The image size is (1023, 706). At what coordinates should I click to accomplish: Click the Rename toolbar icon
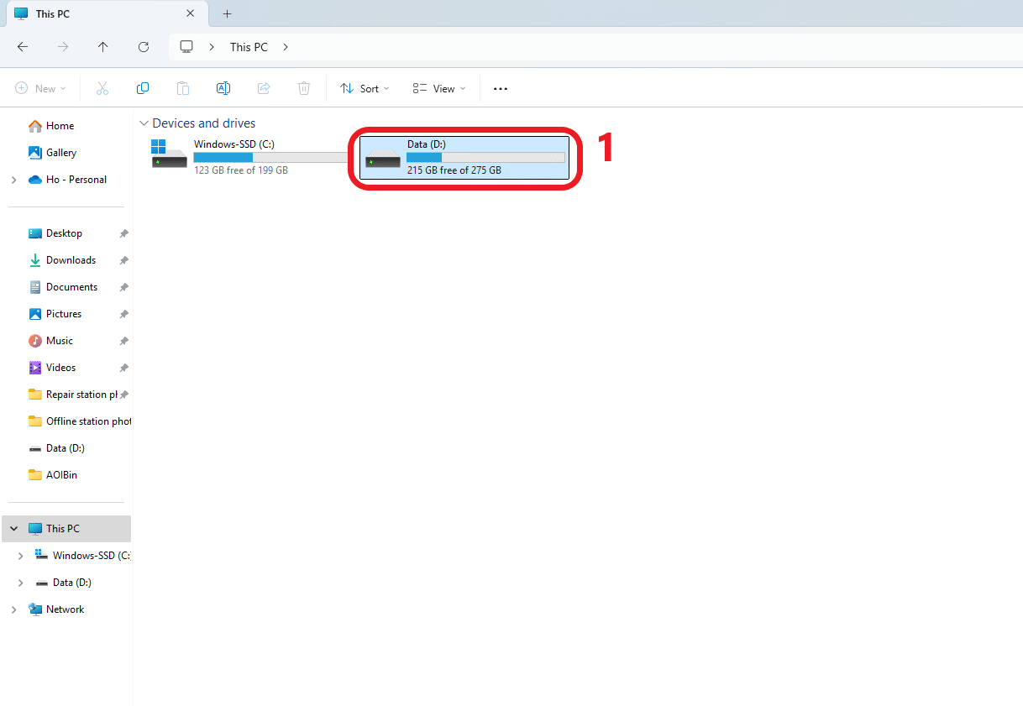tap(223, 88)
